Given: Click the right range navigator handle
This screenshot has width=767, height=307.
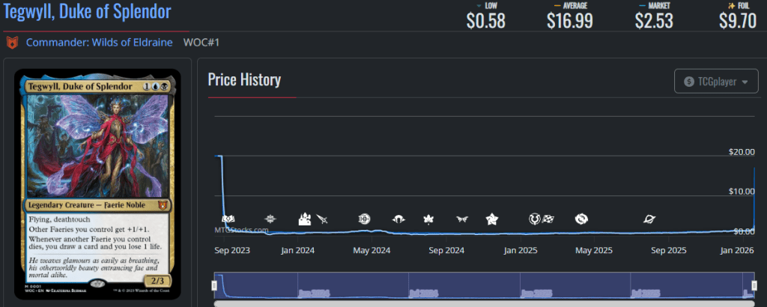Looking at the screenshot, I should pyautogui.click(x=754, y=286).
